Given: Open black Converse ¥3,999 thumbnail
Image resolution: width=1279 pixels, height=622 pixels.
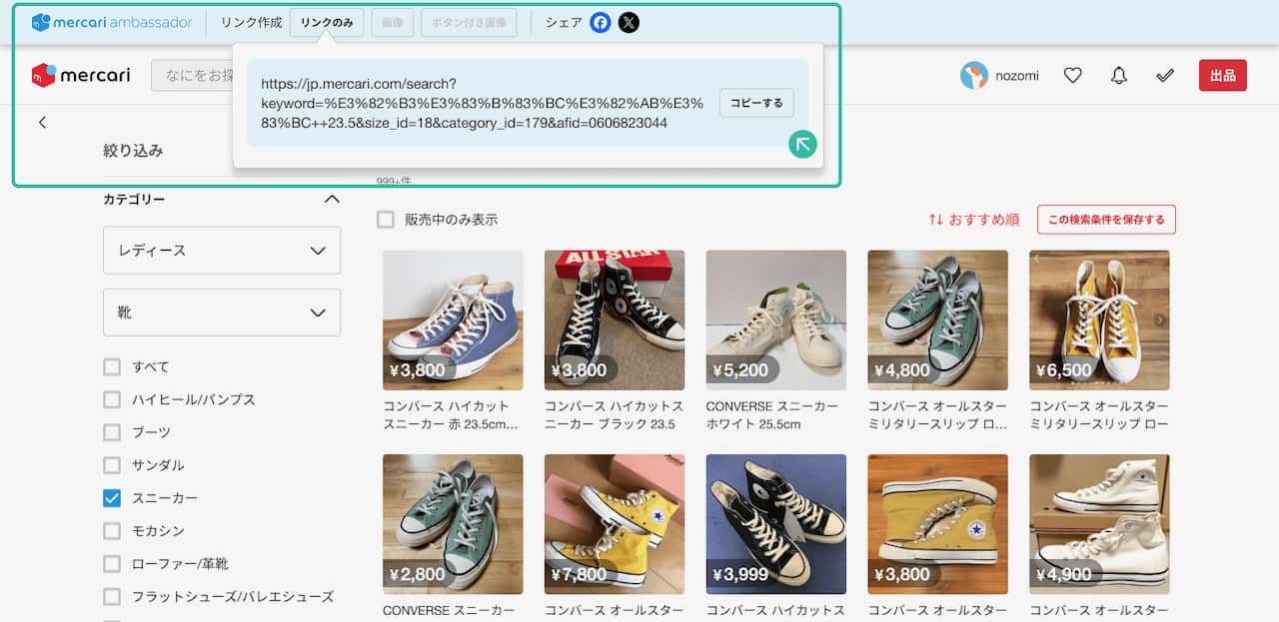Looking at the screenshot, I should pyautogui.click(x=776, y=524).
